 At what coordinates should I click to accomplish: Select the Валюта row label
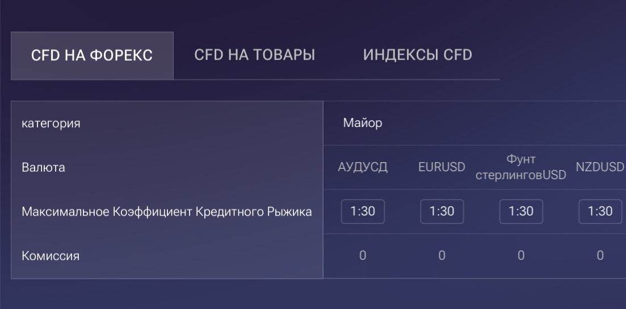tap(43, 167)
